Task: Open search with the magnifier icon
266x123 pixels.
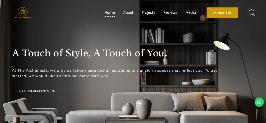Action: click(x=251, y=12)
